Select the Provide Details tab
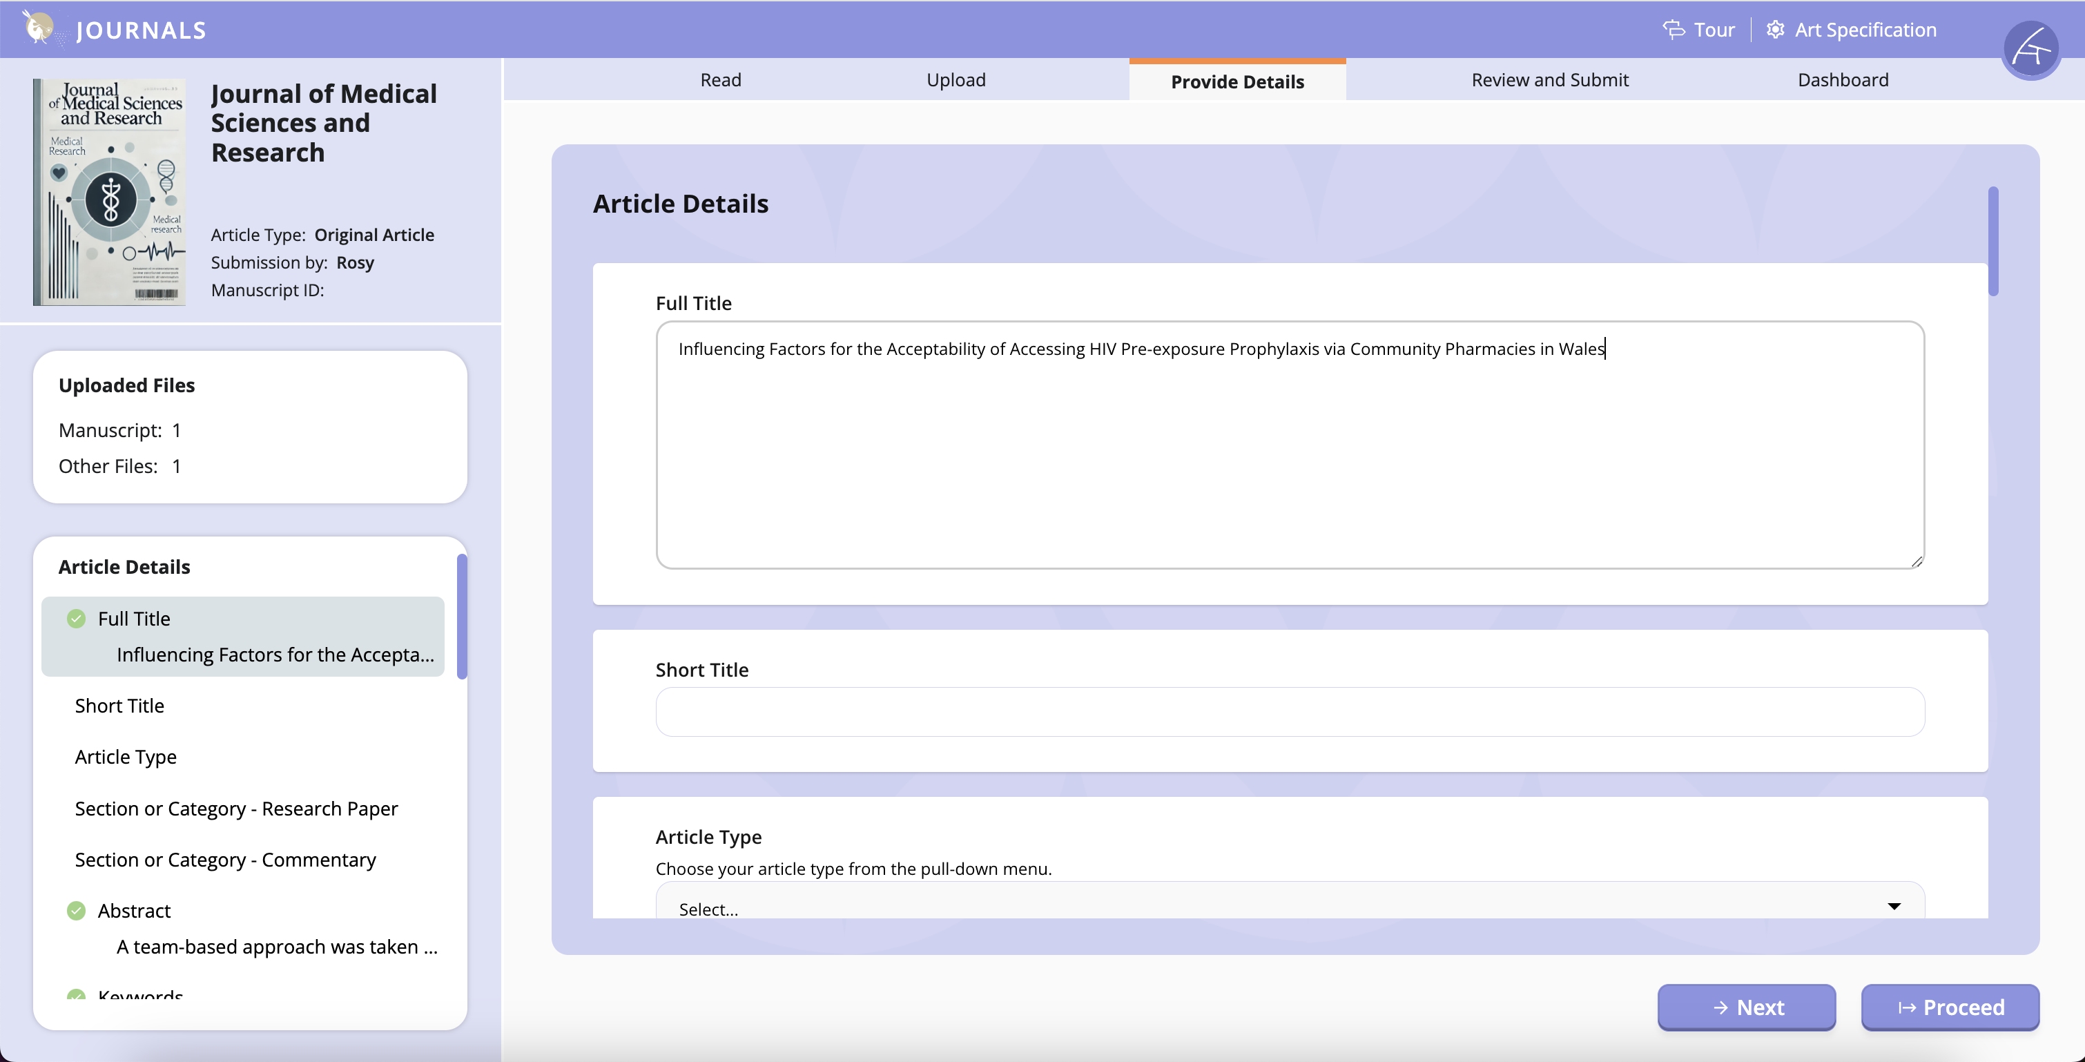2085x1062 pixels. (1238, 81)
